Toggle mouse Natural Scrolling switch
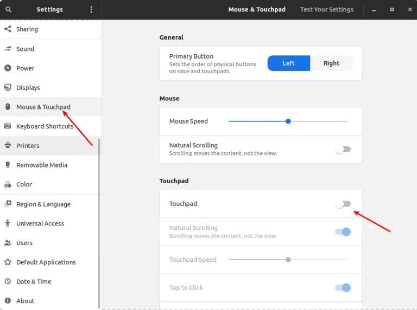 343,150
